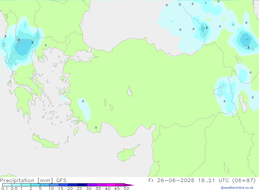
Task: Click the "0.5" legend scale label
Action: click(x=14, y=188)
